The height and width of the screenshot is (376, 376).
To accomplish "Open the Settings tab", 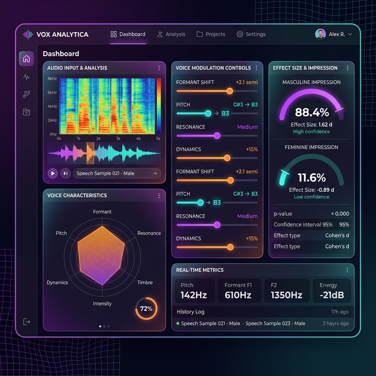I will [251, 34].
